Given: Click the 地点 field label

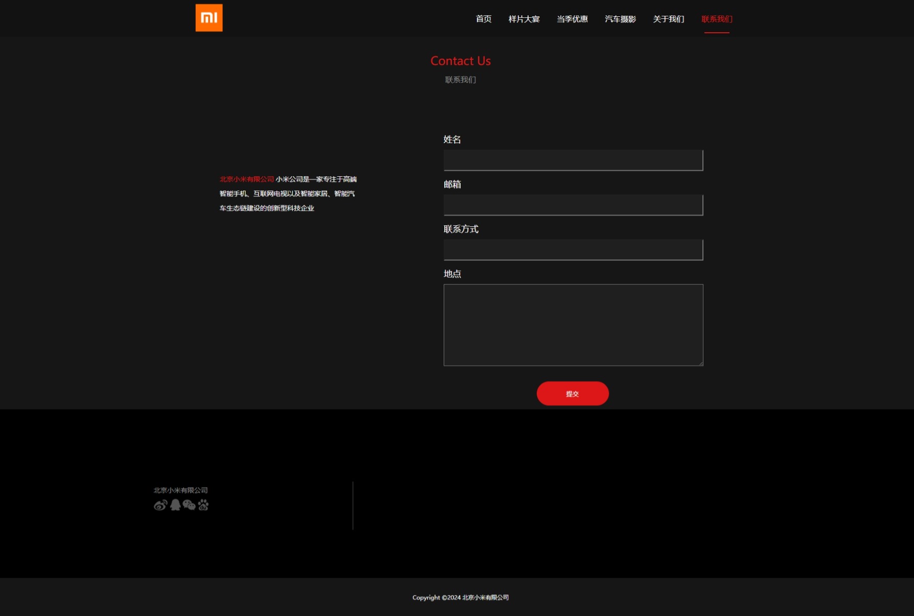Looking at the screenshot, I should 452,274.
